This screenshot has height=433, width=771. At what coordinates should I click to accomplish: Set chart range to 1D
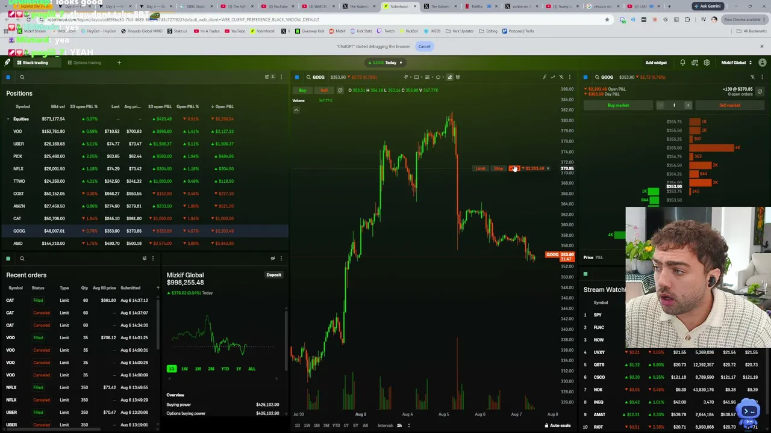click(297, 426)
